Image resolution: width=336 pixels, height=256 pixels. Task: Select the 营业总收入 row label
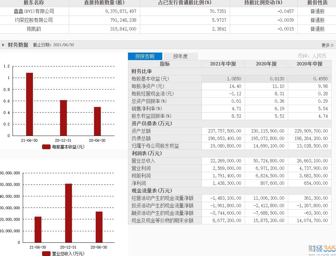click(143, 161)
